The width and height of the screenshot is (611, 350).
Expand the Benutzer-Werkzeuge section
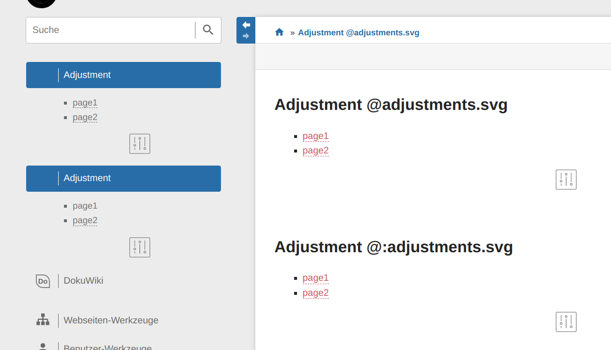(108, 346)
